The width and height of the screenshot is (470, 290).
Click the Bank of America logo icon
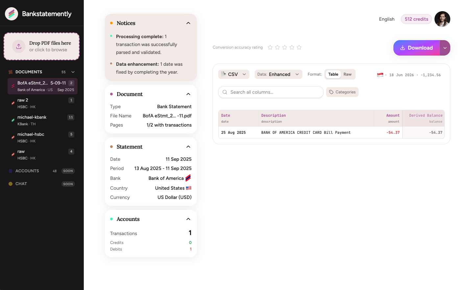(188, 178)
